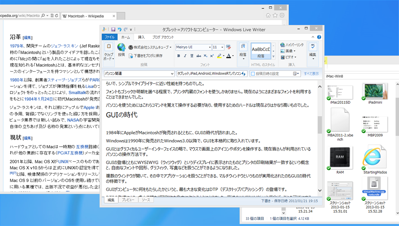Image resolution: width=399 pixels, height=226 pixels.
Task: Open the ジェフ・ラスキン Wikipedia link
Action: point(64,46)
